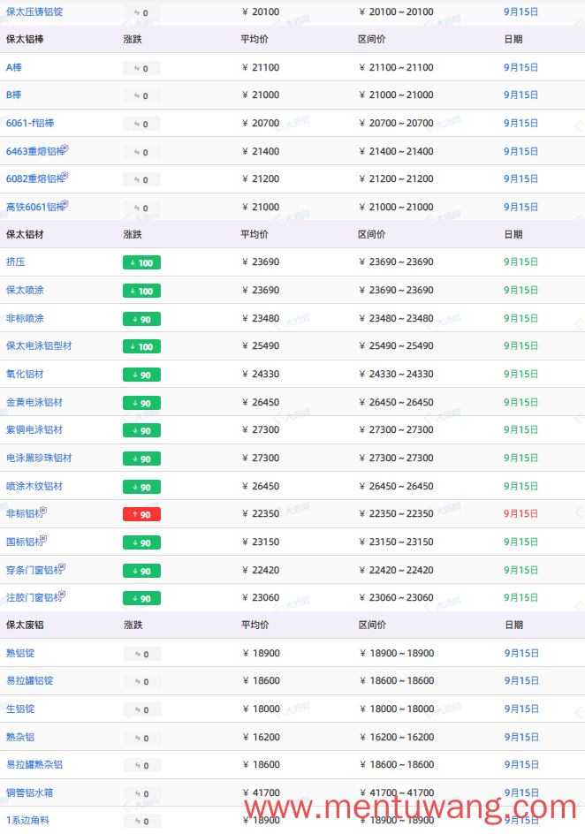585x834 pixels.
Task: Open the 紫铜电泳铝材 link
Action: 34,429
